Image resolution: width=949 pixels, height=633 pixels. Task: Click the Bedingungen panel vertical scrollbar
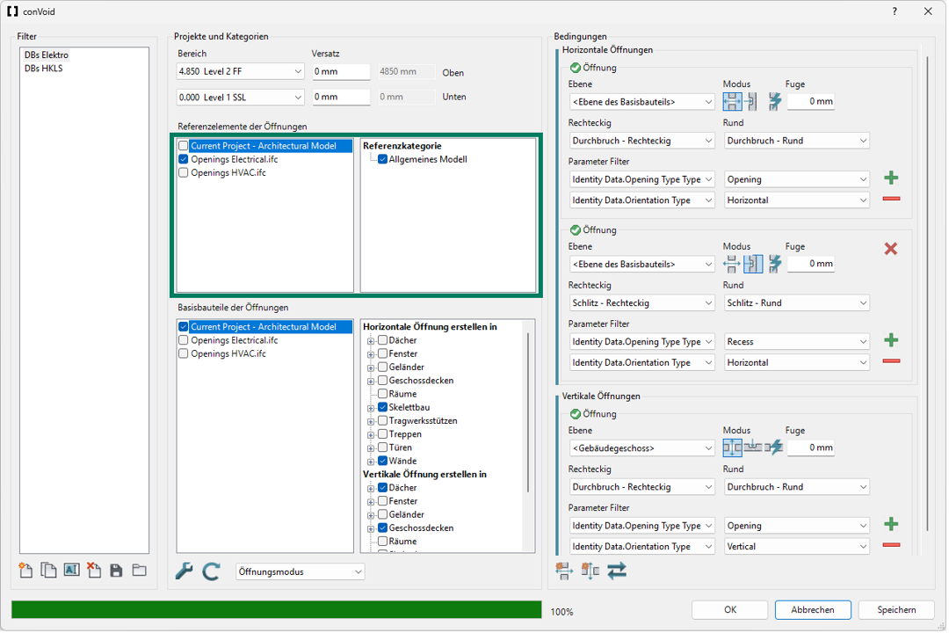coord(927,294)
